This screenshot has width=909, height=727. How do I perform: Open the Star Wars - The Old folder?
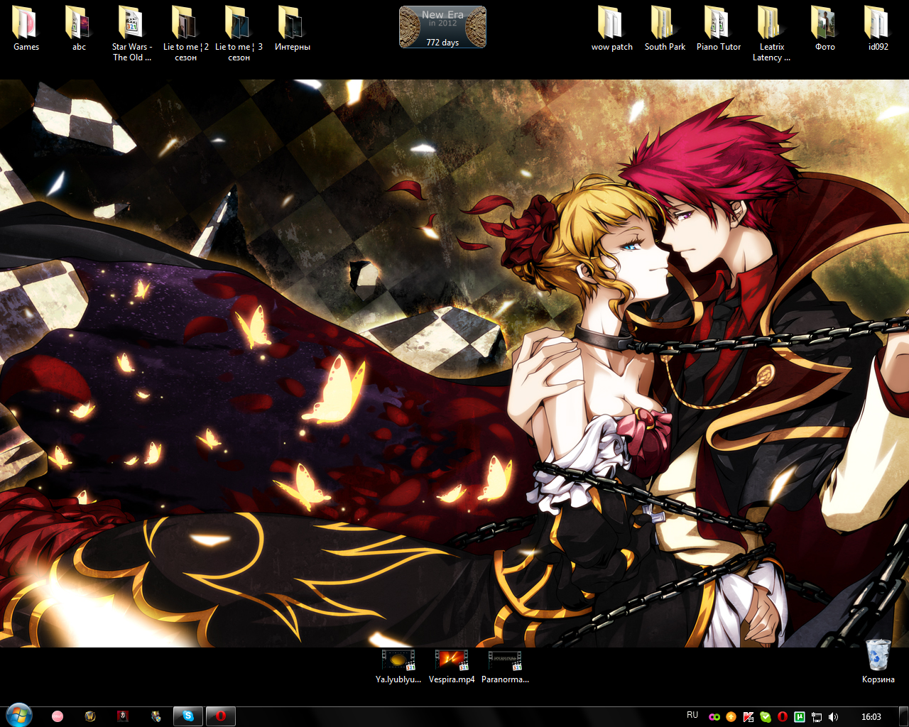132,33
